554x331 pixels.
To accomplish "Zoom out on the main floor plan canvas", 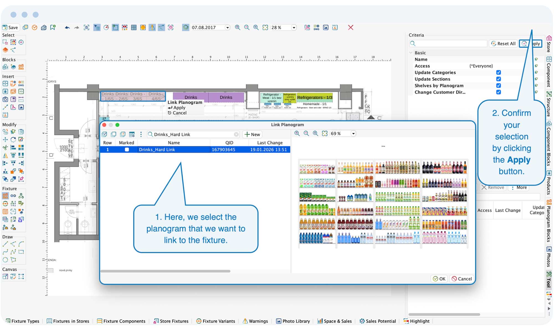I will point(247,27).
